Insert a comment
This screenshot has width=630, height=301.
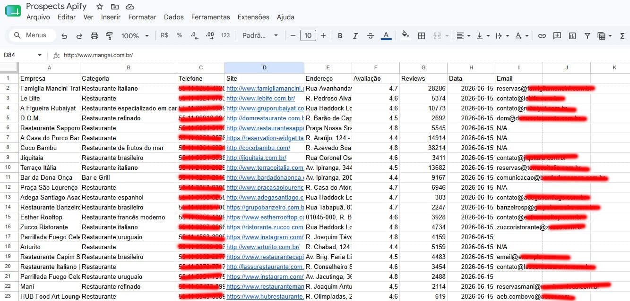[x=557, y=36]
